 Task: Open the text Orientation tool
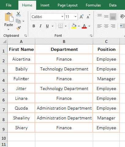[122, 17]
